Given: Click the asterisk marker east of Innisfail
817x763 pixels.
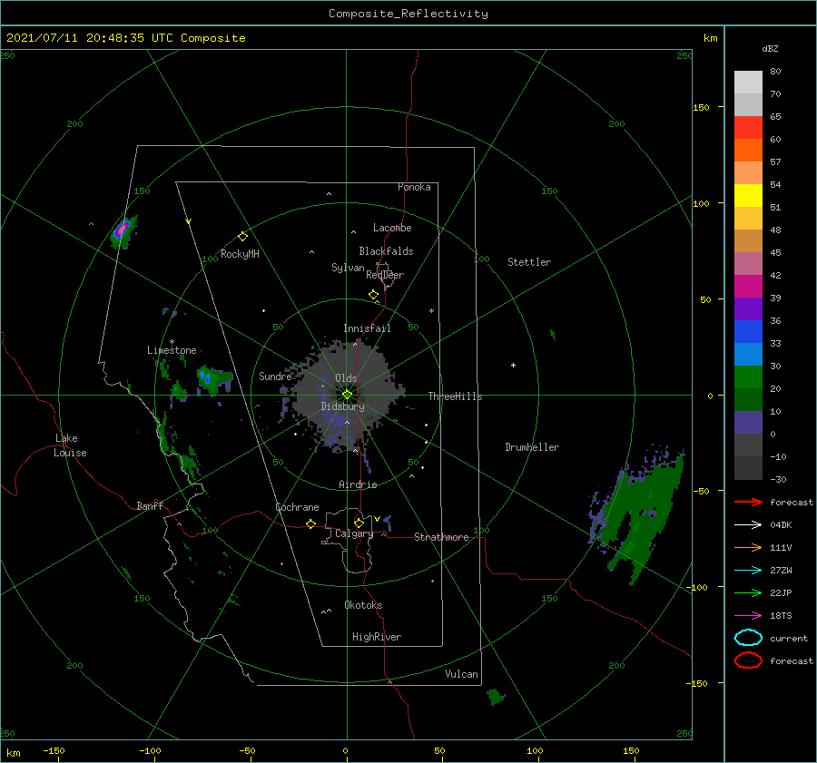Looking at the screenshot, I should tap(431, 311).
